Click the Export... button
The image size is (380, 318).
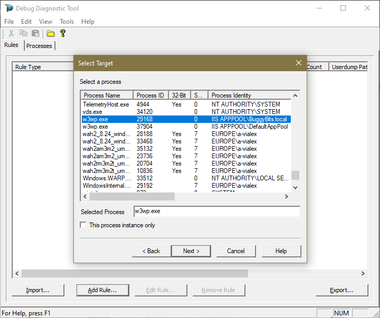coord(341,290)
